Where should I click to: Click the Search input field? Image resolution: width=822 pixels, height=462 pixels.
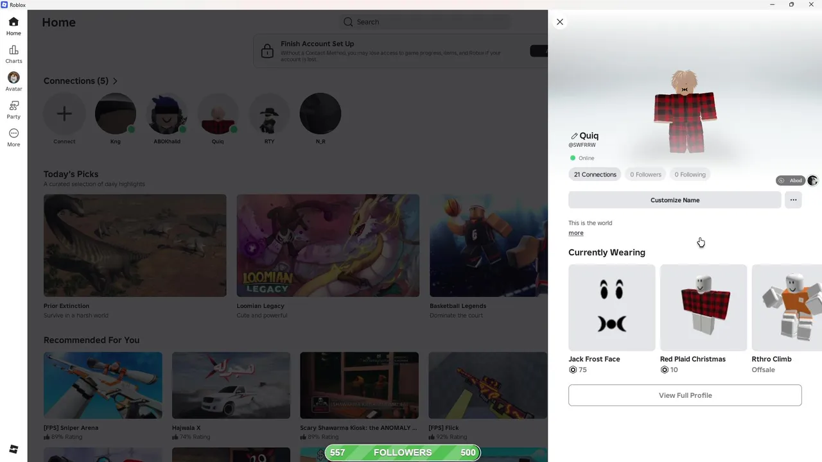point(425,22)
